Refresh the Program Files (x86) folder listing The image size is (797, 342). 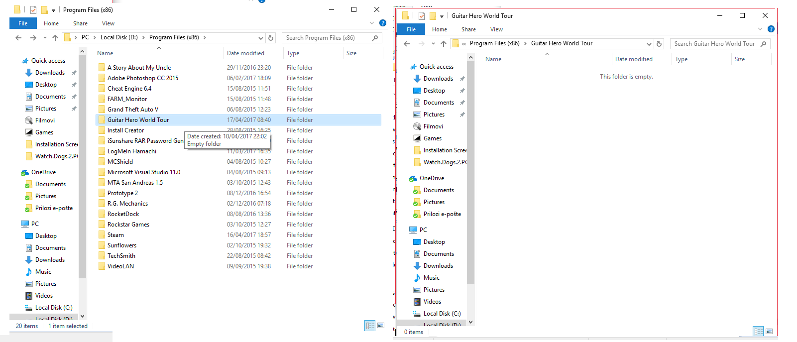point(271,38)
